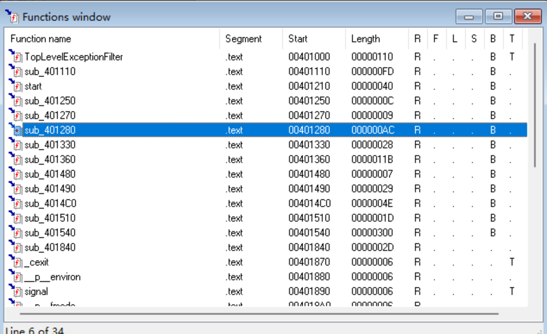The height and width of the screenshot is (334, 547).
Task: Click the B column header
Action: click(494, 39)
